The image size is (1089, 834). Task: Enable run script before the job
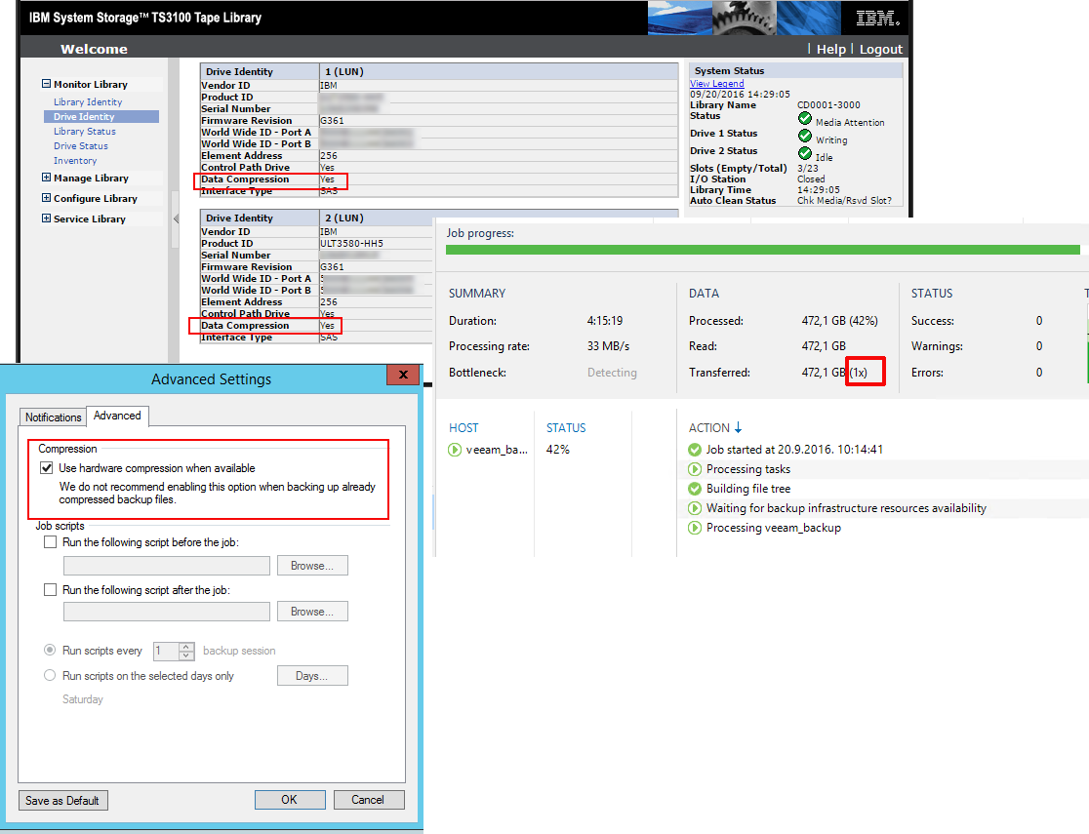pyautogui.click(x=50, y=542)
